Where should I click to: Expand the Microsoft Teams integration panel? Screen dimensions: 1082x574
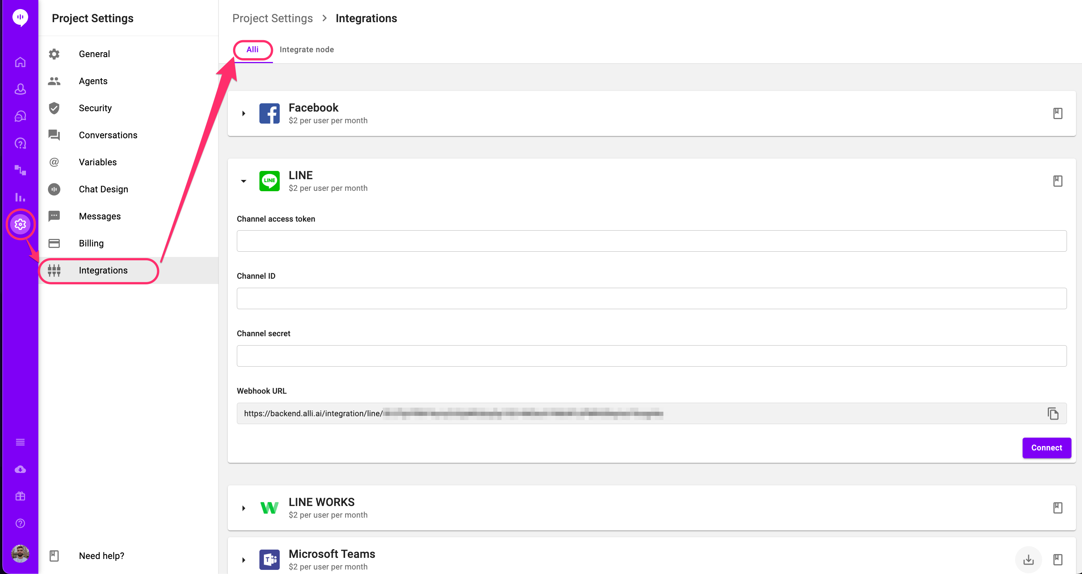244,560
